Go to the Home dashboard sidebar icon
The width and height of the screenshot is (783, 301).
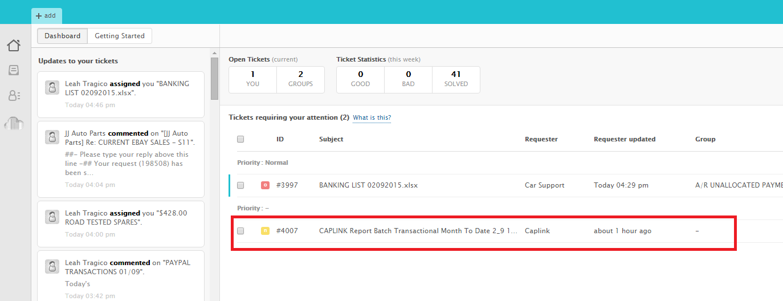14,46
